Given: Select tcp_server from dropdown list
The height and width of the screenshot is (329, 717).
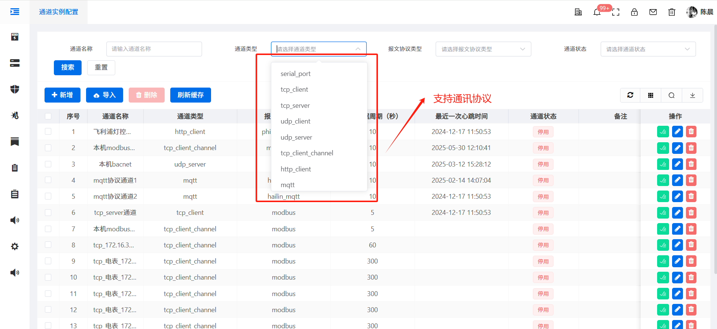Looking at the screenshot, I should [x=295, y=106].
